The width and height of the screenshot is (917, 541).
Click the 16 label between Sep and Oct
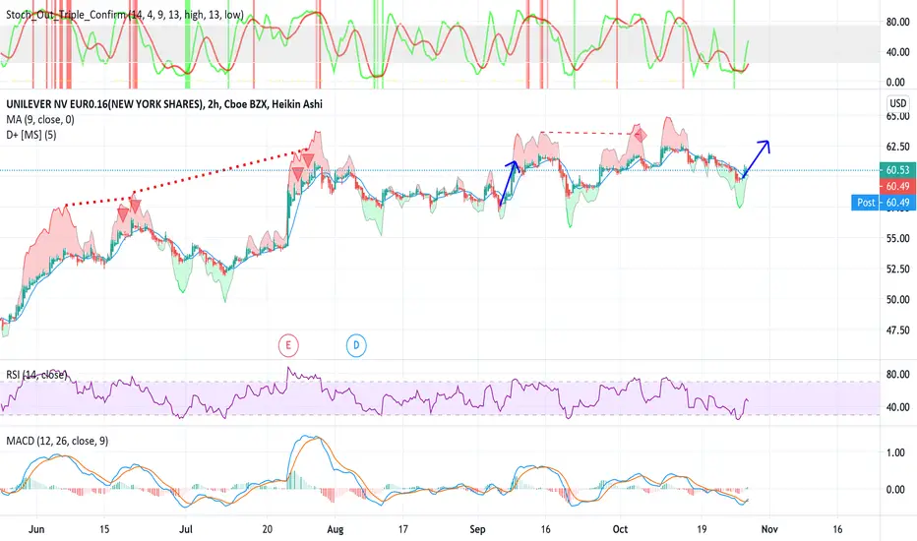point(545,529)
